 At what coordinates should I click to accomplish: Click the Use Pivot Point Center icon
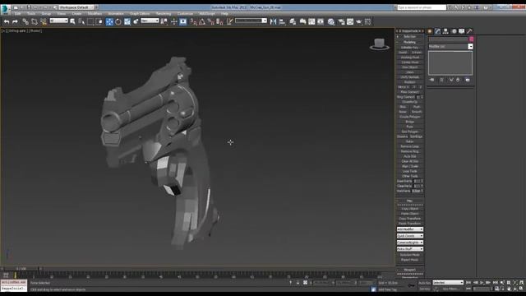click(x=164, y=22)
